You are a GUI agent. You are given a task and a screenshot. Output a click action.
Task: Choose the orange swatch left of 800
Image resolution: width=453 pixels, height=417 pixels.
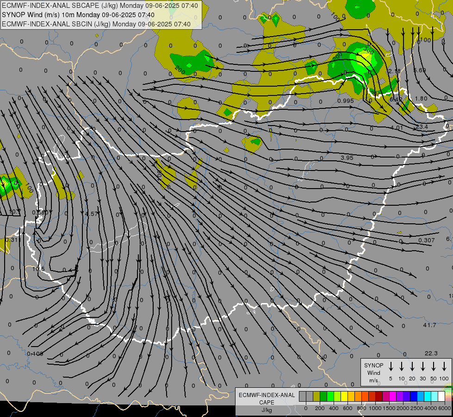point(358,397)
